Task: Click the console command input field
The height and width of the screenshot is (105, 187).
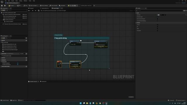Action: tap(35, 100)
